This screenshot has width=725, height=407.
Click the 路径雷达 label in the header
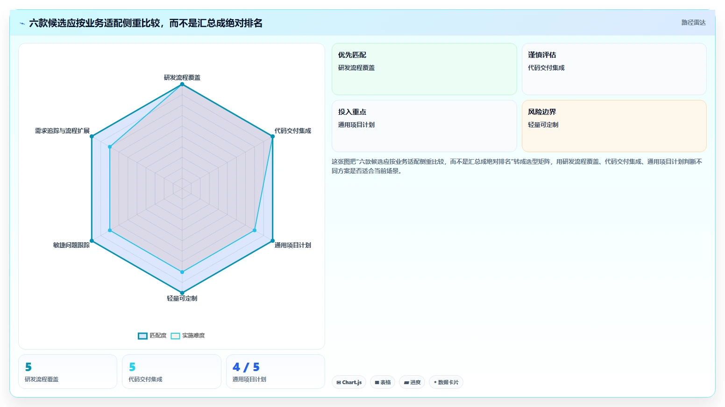693,22
